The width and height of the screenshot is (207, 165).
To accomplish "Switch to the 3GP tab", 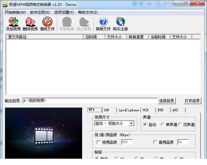I will point(109,110).
